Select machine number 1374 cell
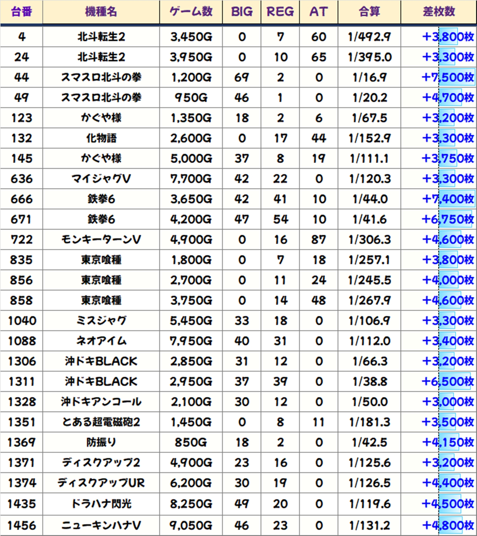477x536 pixels. click(x=21, y=483)
